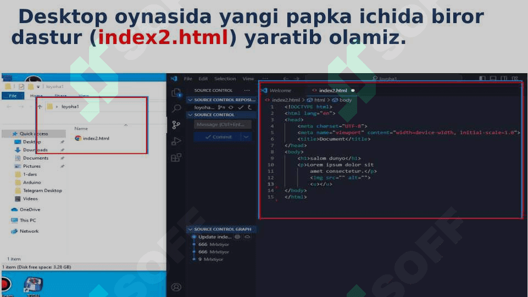Open Documents in Explorer navigation pane
The height and width of the screenshot is (297, 528).
36,158
